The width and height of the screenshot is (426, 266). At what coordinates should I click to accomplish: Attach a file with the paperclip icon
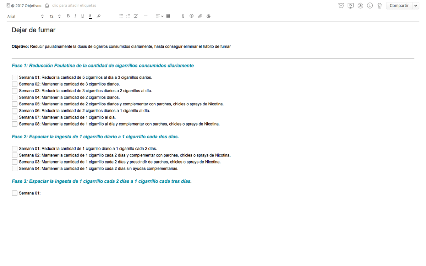[x=200, y=16]
